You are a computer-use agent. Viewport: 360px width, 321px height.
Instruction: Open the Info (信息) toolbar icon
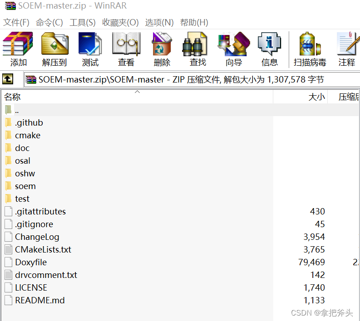[270, 44]
